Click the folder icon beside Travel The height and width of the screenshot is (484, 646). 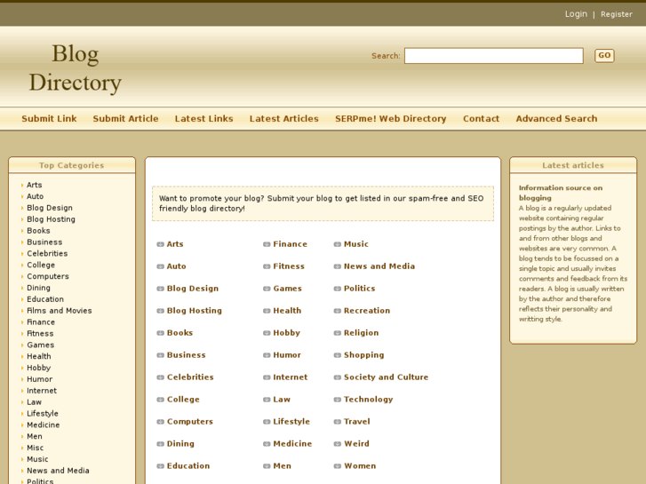click(338, 422)
